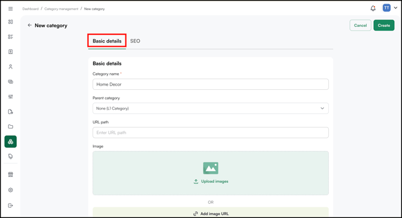
Task: Click the Upload images link
Action: (211, 181)
